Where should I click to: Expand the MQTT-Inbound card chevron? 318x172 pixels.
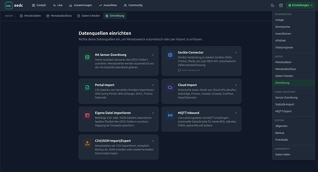tap(236, 113)
